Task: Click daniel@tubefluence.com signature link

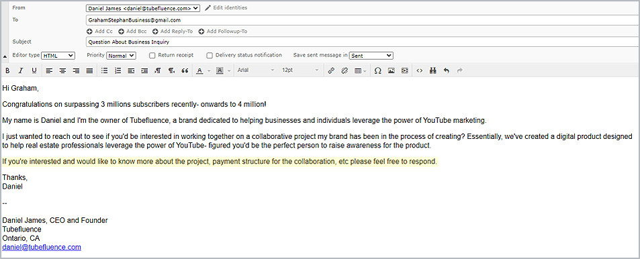Action: point(42,247)
